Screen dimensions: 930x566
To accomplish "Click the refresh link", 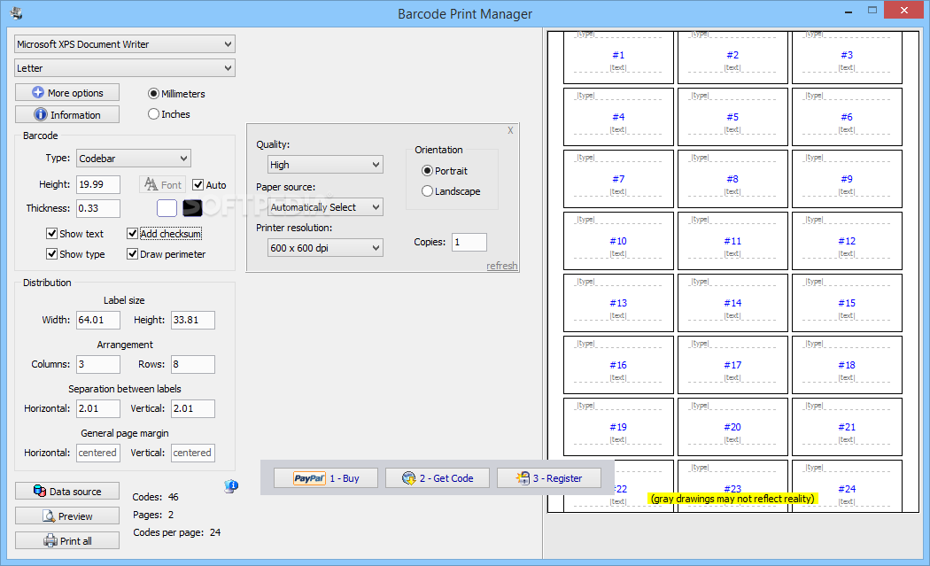I will tap(502, 266).
